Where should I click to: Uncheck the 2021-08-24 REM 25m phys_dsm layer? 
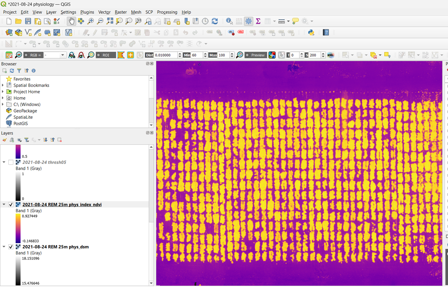[x=11, y=247]
